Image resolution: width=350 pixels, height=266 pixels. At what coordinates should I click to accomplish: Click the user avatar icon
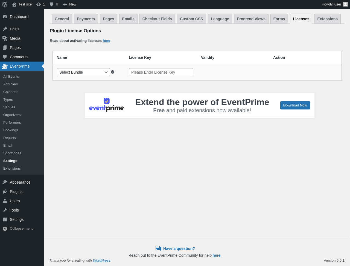coord(345,4)
